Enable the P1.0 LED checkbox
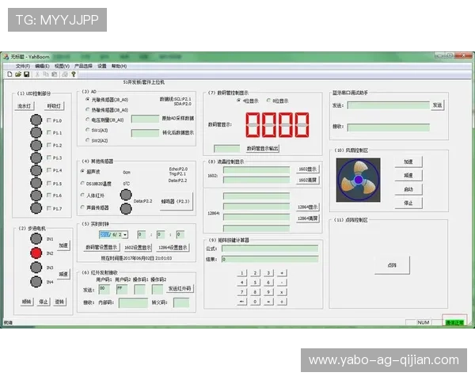475x380 pixels. [x=48, y=121]
